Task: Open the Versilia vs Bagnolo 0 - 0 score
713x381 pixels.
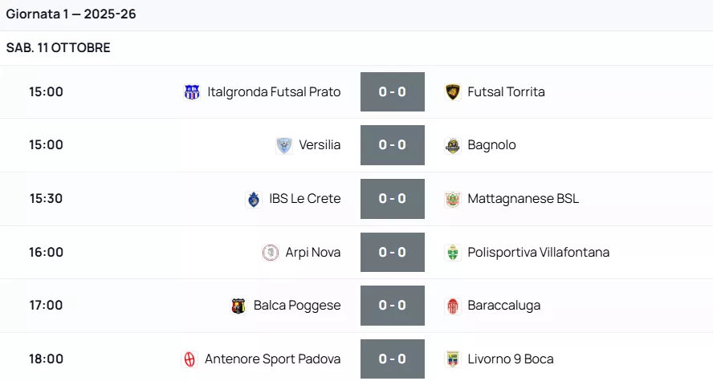Action: (x=392, y=145)
